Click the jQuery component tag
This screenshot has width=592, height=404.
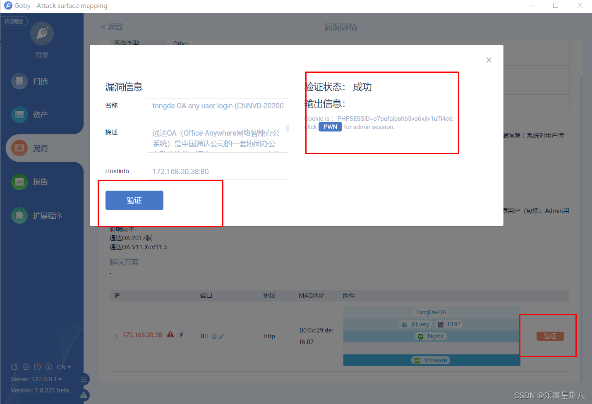(415, 324)
